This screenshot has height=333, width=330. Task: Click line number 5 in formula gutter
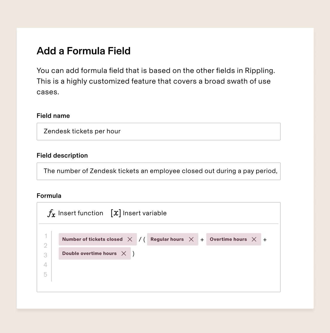tap(46, 275)
